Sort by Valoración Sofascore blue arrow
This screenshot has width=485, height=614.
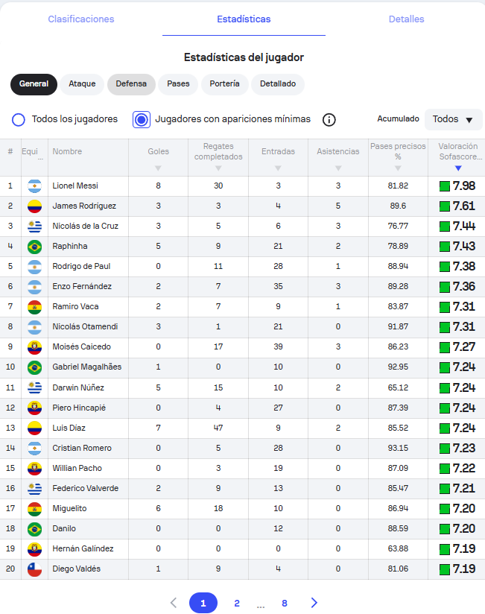[x=458, y=168]
